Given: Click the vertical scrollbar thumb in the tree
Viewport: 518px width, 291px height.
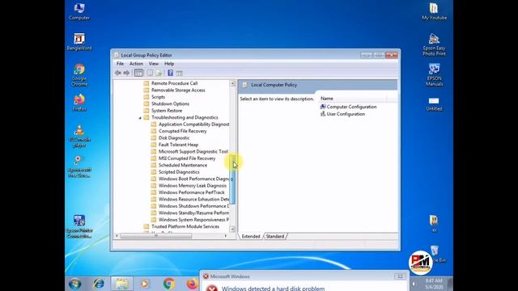Looking at the screenshot, I should pyautogui.click(x=232, y=179).
